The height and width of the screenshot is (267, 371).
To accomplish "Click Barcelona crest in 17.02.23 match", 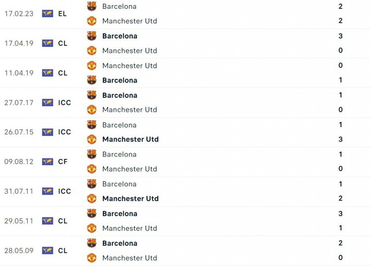I will pos(92,6).
